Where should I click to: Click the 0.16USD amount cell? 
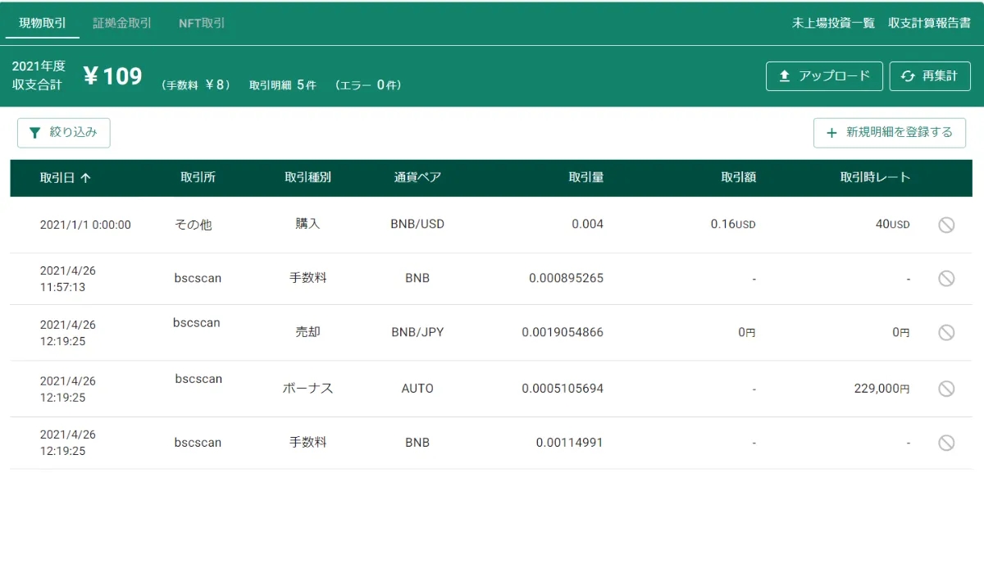(x=733, y=224)
